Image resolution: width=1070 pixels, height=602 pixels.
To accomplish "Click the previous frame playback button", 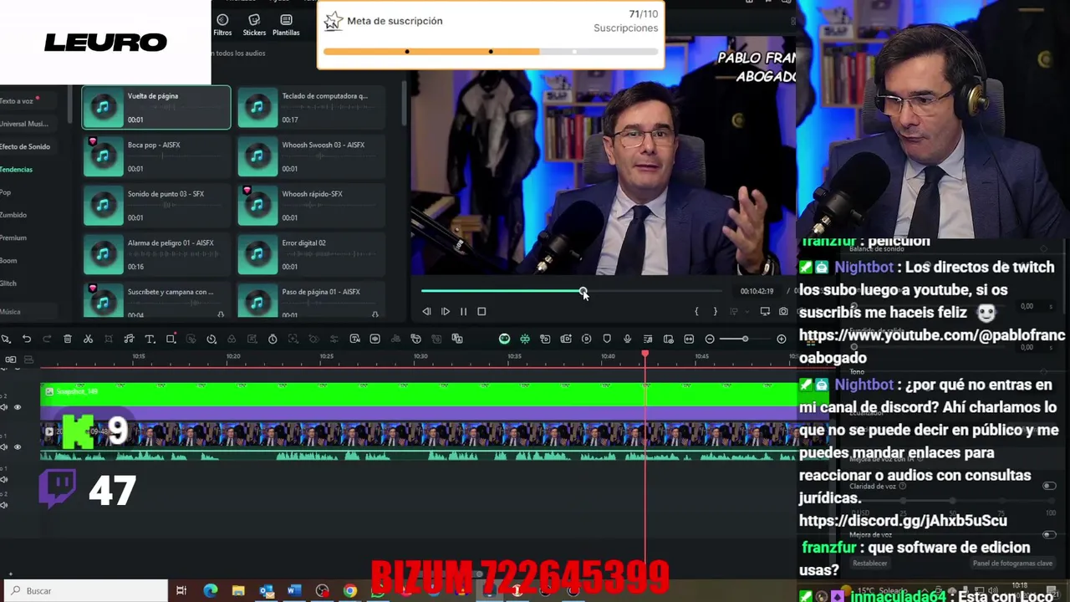I will (x=426, y=311).
